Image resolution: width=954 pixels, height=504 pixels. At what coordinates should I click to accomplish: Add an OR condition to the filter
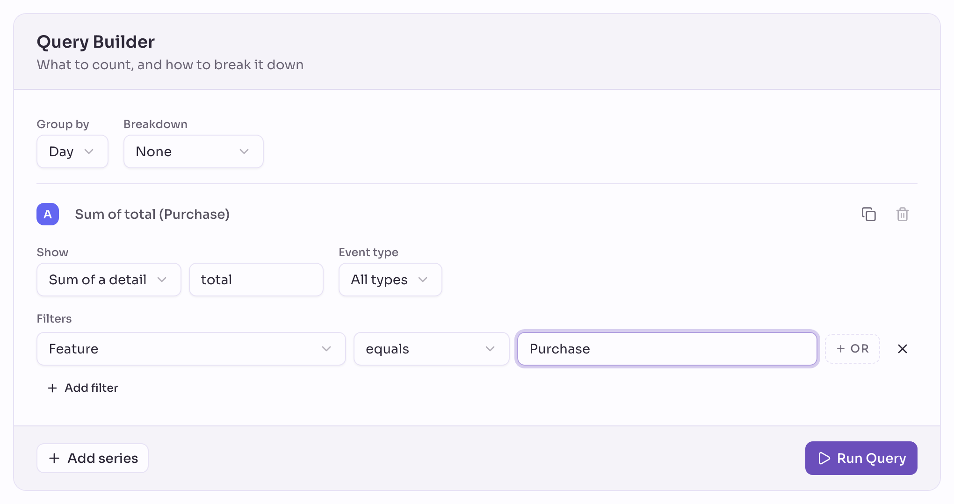coord(853,349)
